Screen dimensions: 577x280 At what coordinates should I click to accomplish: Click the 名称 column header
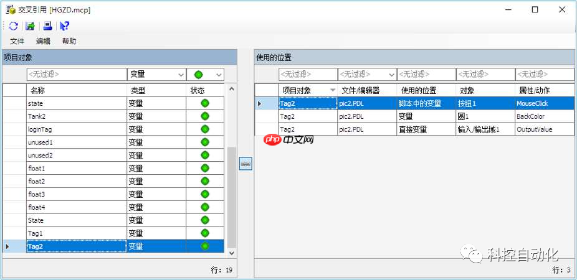(77, 90)
